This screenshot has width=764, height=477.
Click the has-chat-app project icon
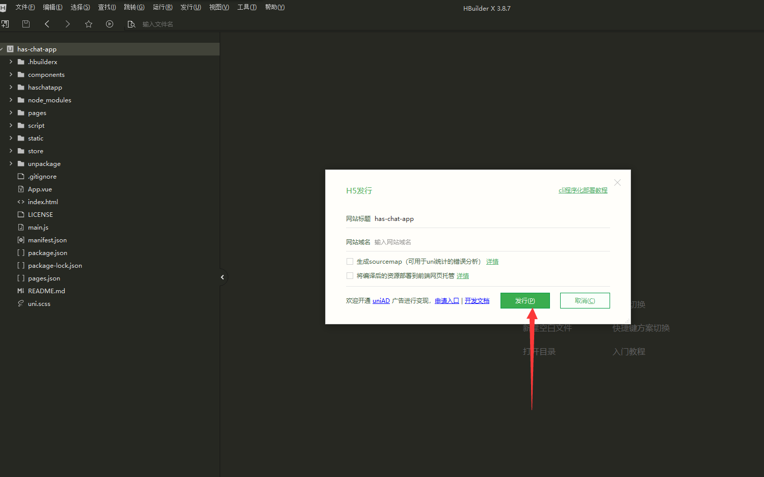(x=10, y=49)
